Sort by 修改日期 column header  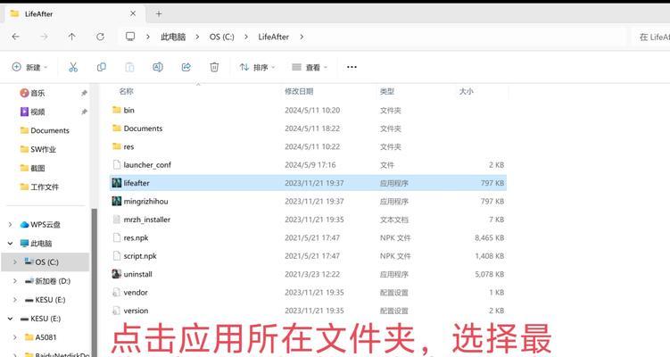pos(299,91)
